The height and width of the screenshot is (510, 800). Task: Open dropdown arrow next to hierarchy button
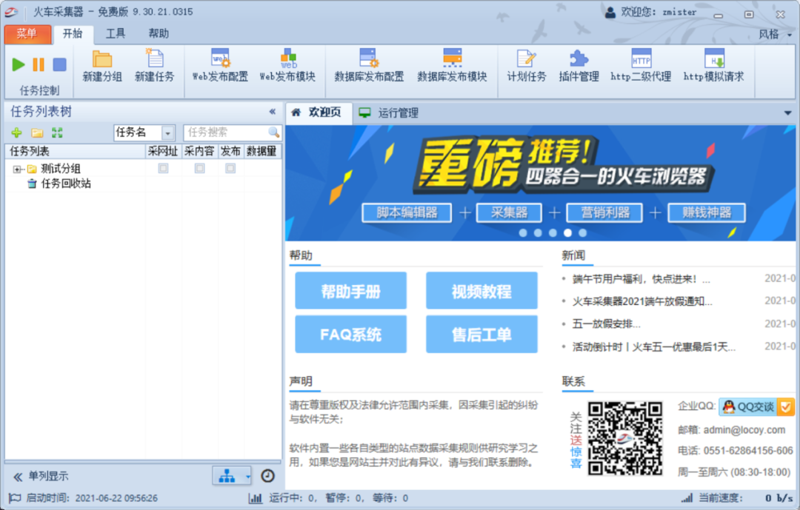point(248,477)
